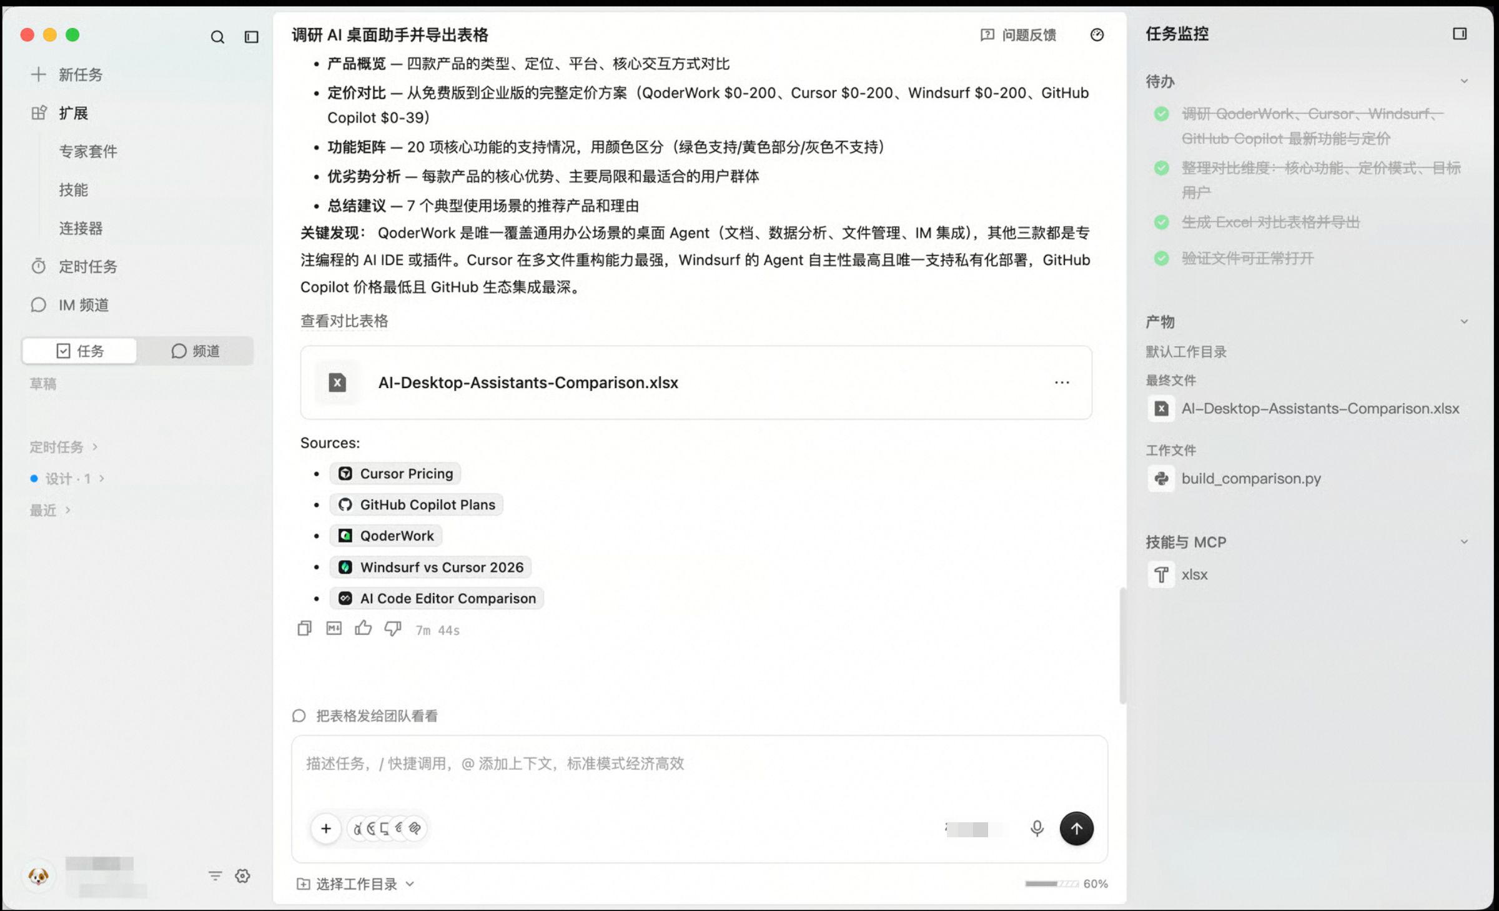Start voice input with the microphone icon

coord(1037,829)
